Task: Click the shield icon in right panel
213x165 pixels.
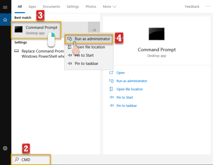Action: [x=111, y=81]
